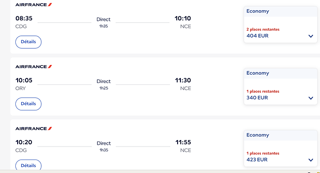Choose the 404 EUR price
320x173 pixels.
pos(257,36)
